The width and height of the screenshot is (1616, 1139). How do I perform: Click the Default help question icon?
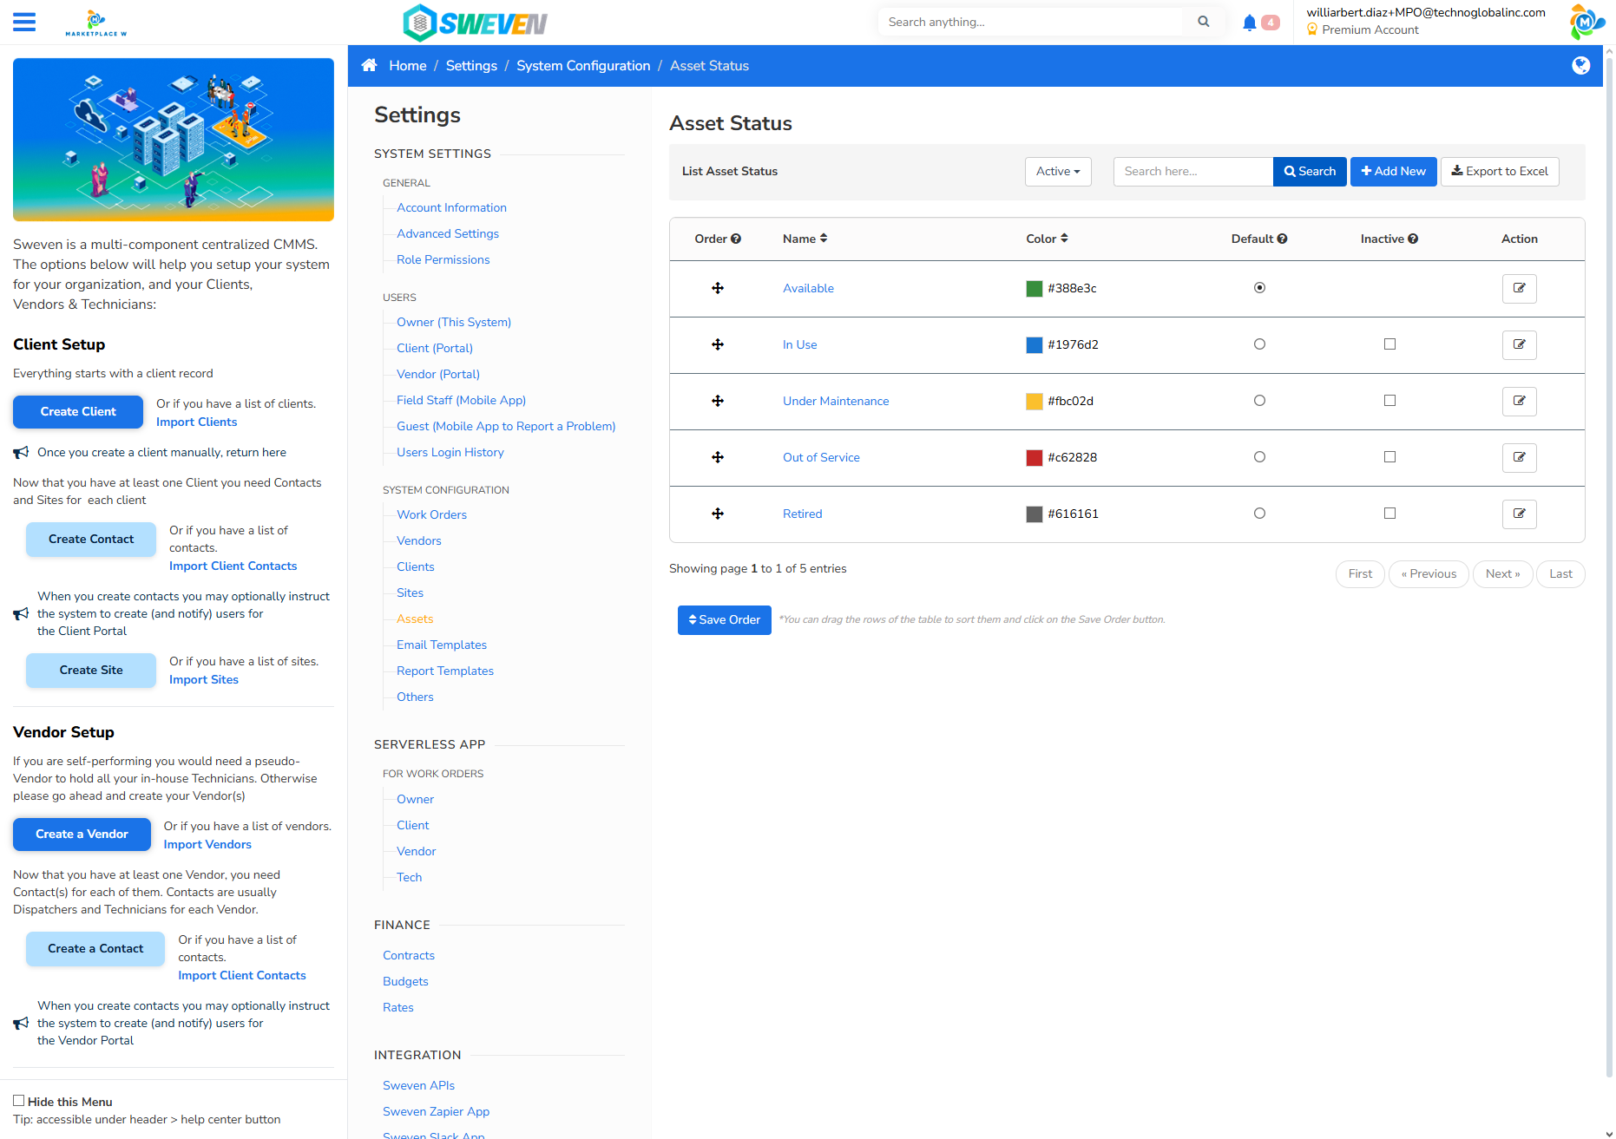point(1282,239)
